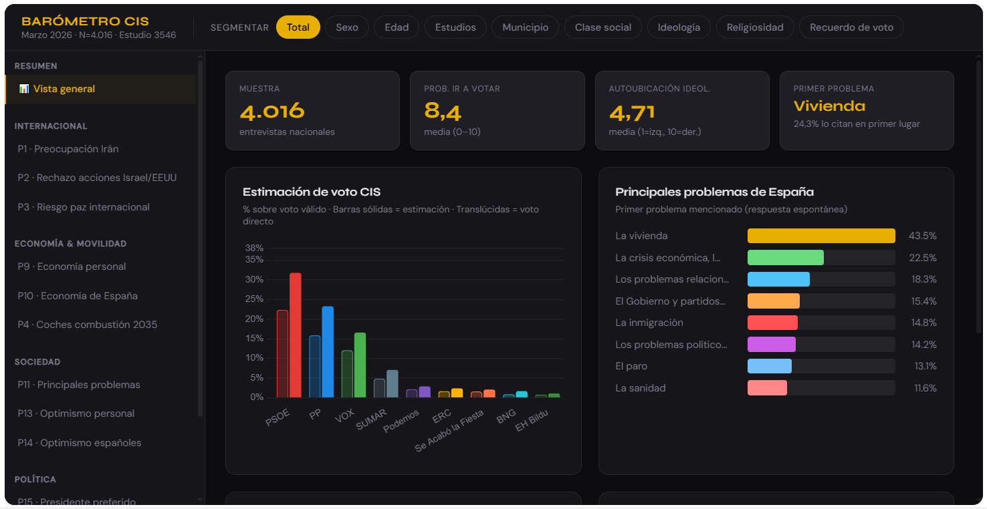
Task: Segment results by Edad
Action: click(x=397, y=27)
